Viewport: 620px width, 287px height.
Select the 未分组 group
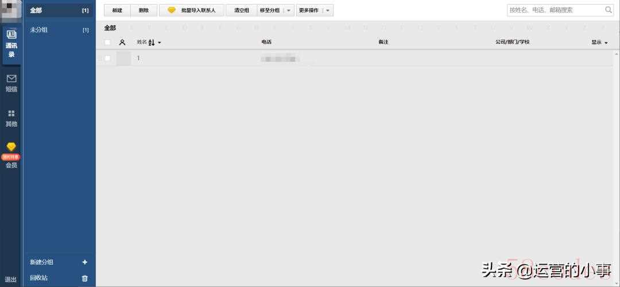coord(59,30)
